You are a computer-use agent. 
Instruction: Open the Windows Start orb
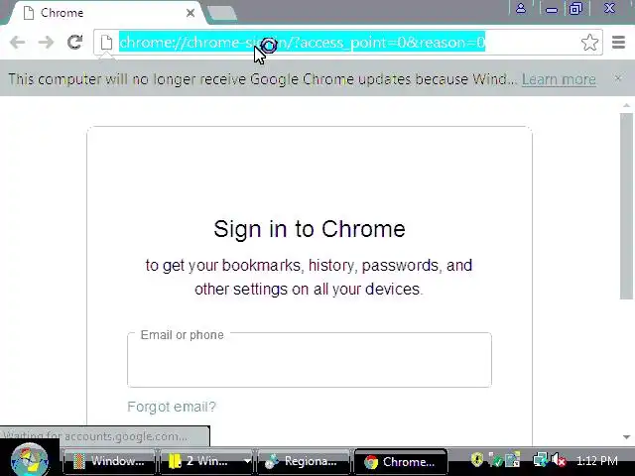pyautogui.click(x=30, y=460)
